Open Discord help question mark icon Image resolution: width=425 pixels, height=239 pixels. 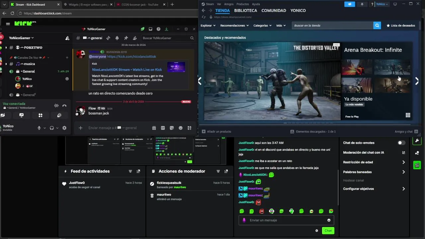click(x=158, y=29)
